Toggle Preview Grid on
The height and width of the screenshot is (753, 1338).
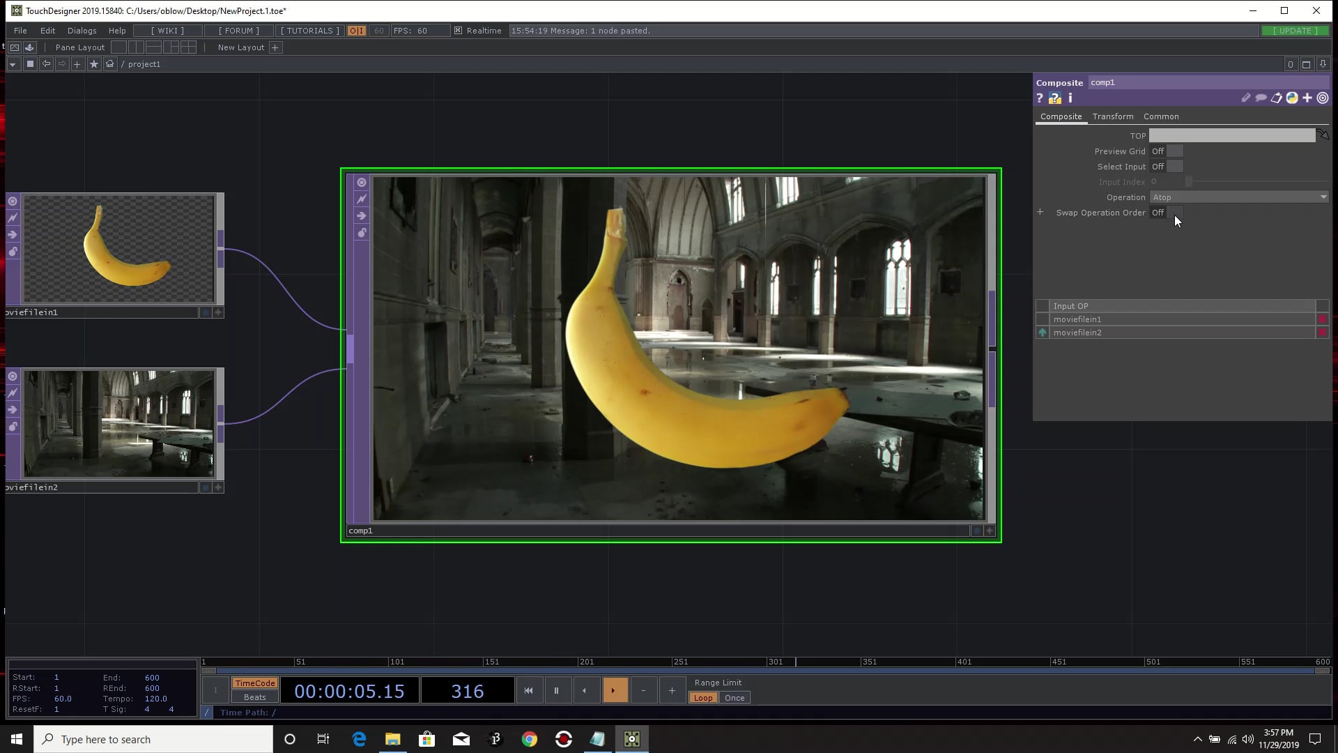(x=1175, y=151)
